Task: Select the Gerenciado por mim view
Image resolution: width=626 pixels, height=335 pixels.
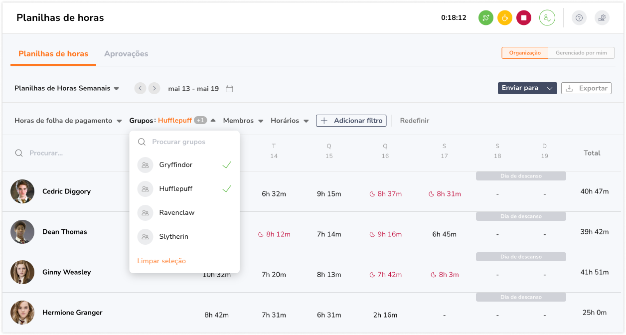Action: click(581, 53)
